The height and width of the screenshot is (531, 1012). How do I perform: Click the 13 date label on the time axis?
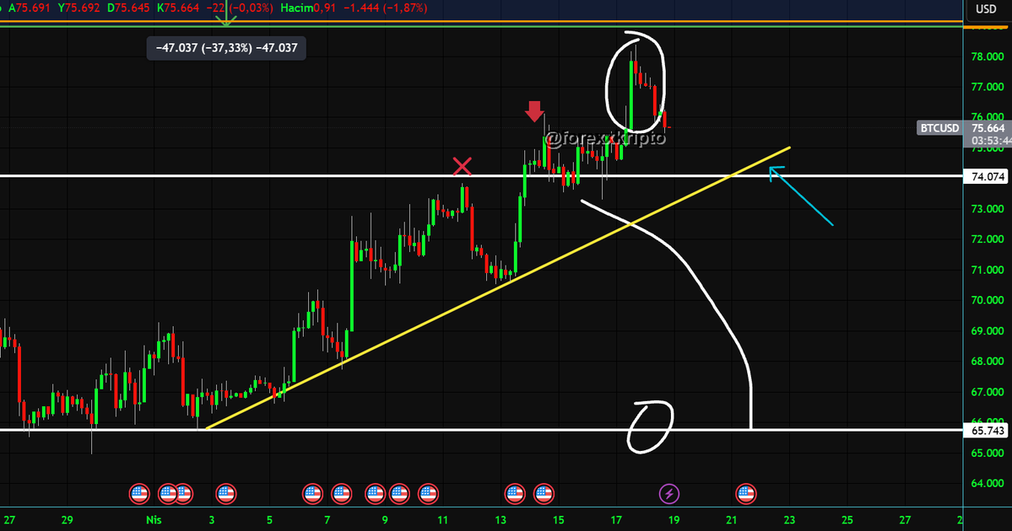click(x=501, y=520)
